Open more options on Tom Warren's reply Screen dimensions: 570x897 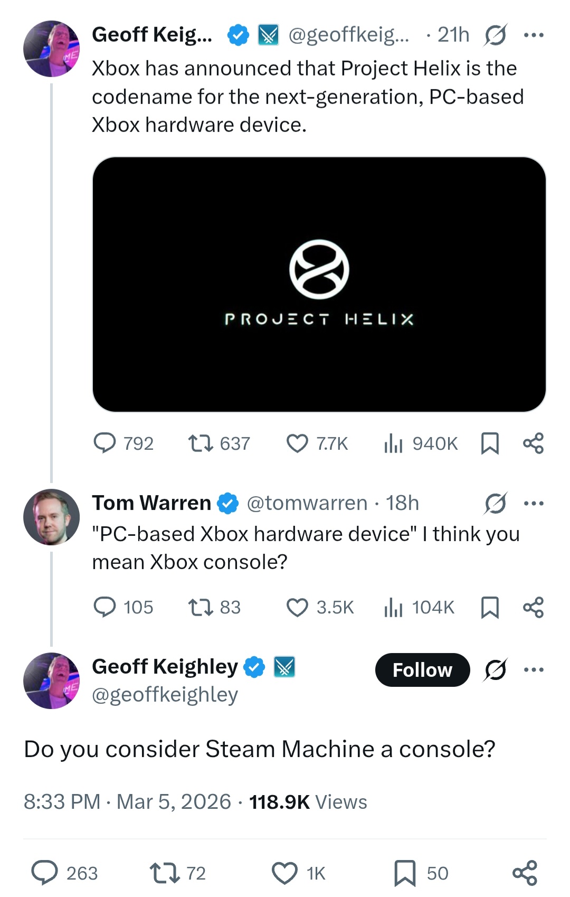(534, 503)
